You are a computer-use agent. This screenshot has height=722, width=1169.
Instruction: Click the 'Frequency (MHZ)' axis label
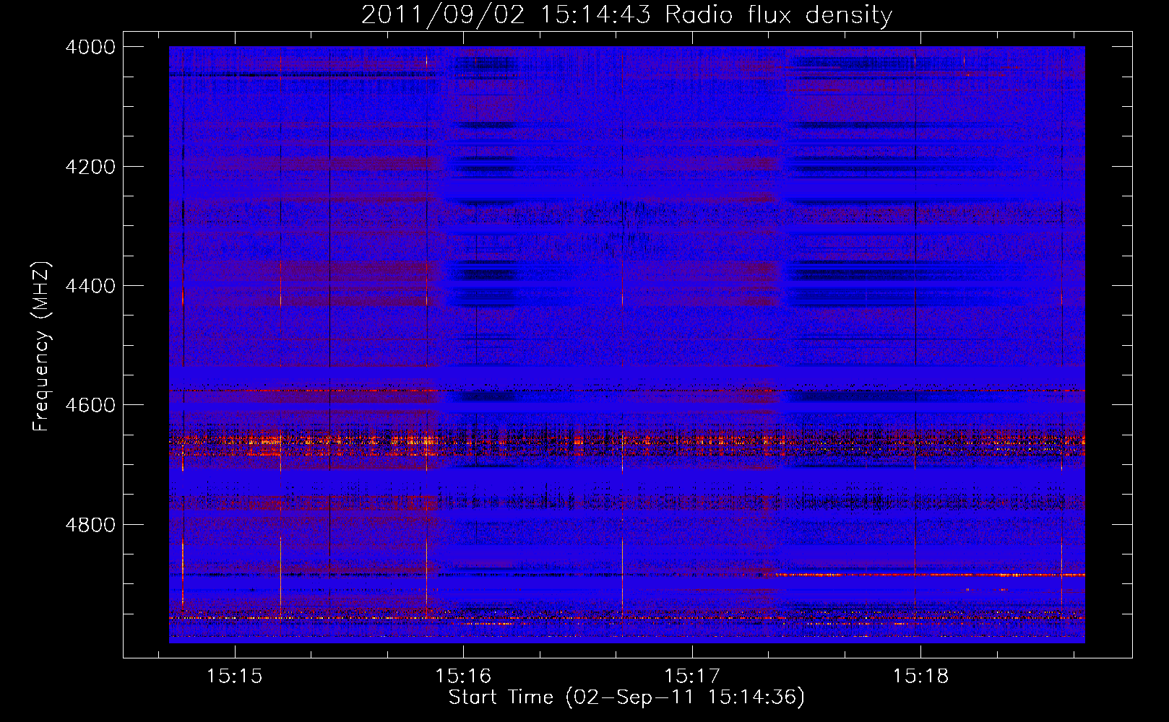(x=41, y=347)
